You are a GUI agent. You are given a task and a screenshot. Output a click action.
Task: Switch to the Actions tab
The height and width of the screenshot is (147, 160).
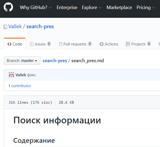click(109, 44)
